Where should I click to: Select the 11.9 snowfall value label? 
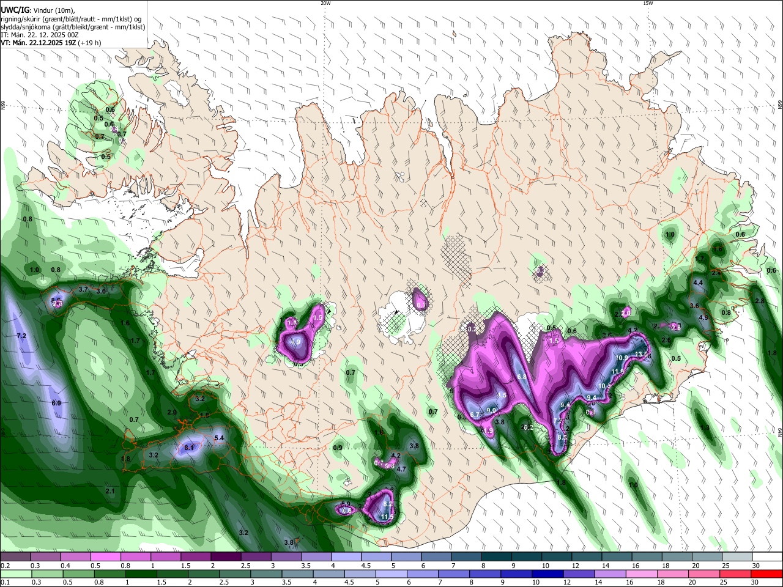tap(618, 371)
